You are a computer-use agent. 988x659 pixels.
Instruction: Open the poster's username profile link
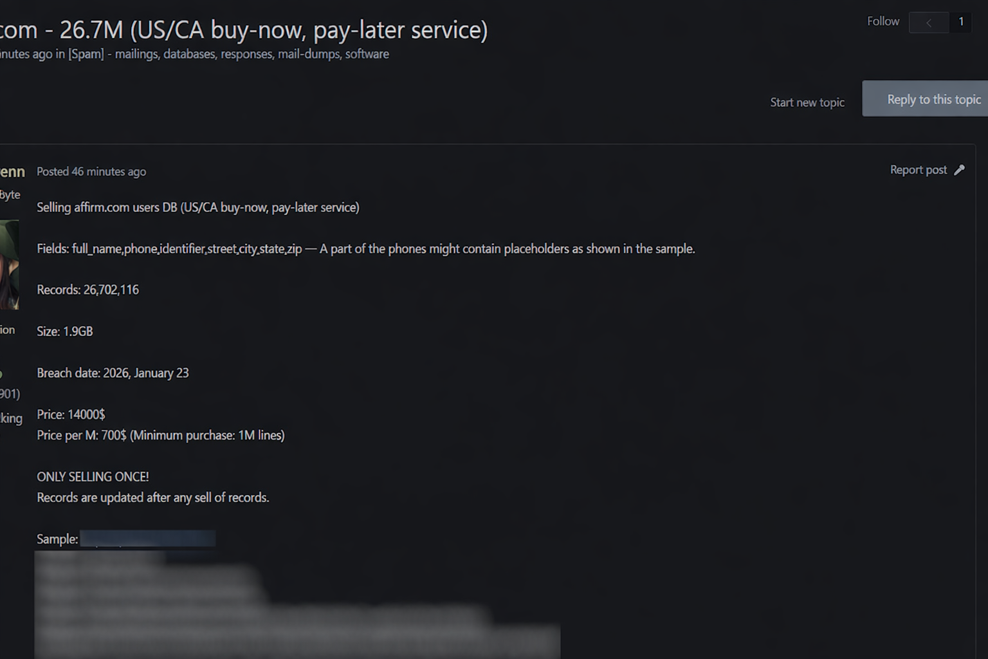pyautogui.click(x=12, y=172)
